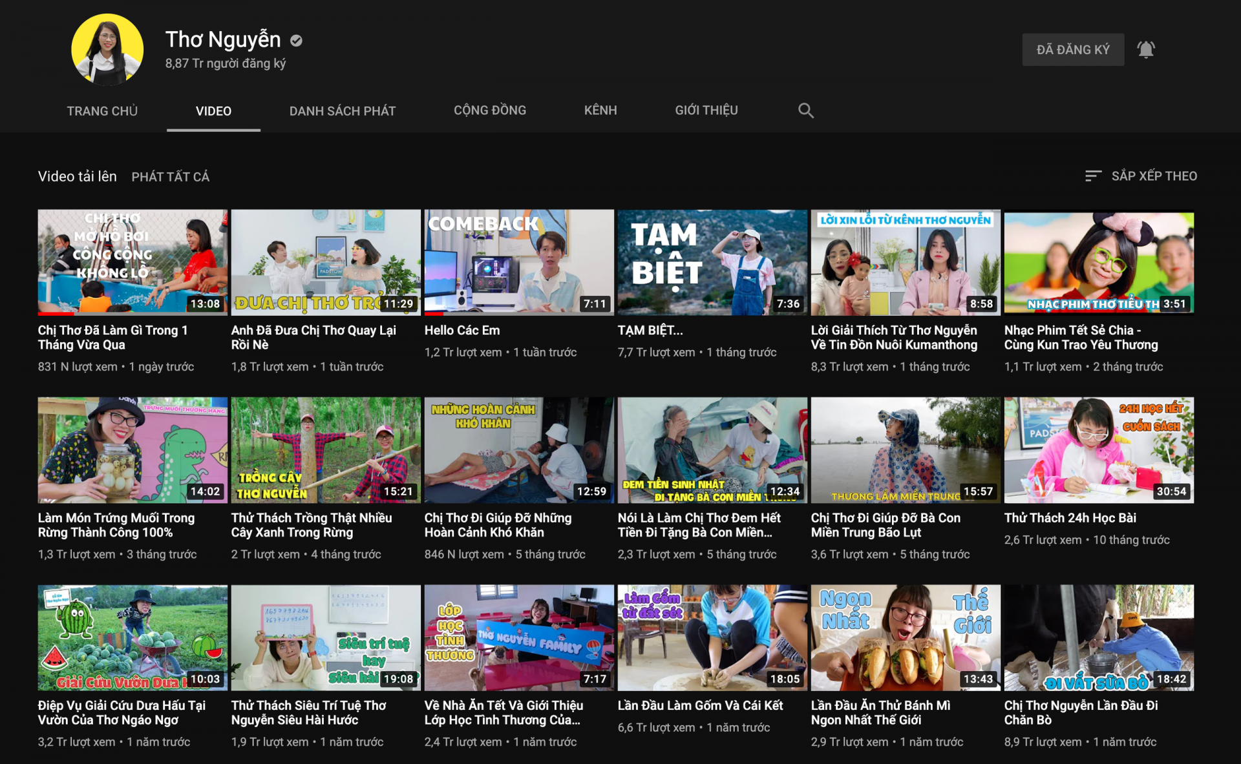The height and width of the screenshot is (764, 1241).
Task: Expand the Video tải lên section options
Action: (x=76, y=176)
